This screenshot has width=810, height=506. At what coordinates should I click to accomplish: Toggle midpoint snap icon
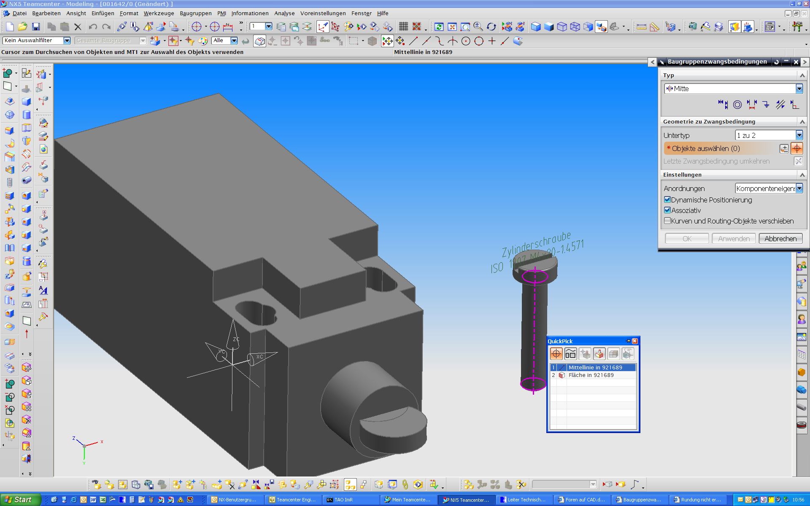427,41
